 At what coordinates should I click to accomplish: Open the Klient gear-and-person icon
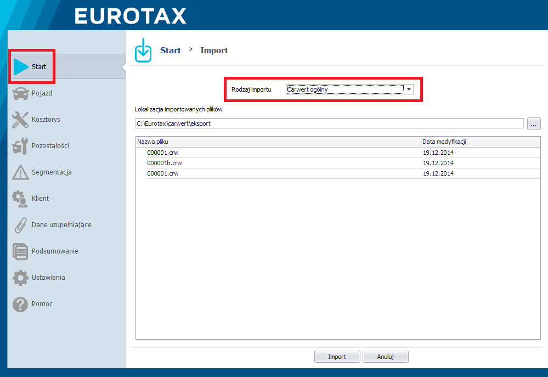click(x=20, y=199)
